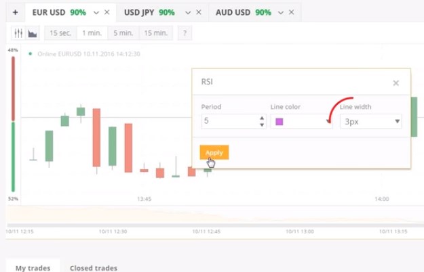Switch to the Closed trades tab
Screen dimensions: 424x272
(94, 268)
